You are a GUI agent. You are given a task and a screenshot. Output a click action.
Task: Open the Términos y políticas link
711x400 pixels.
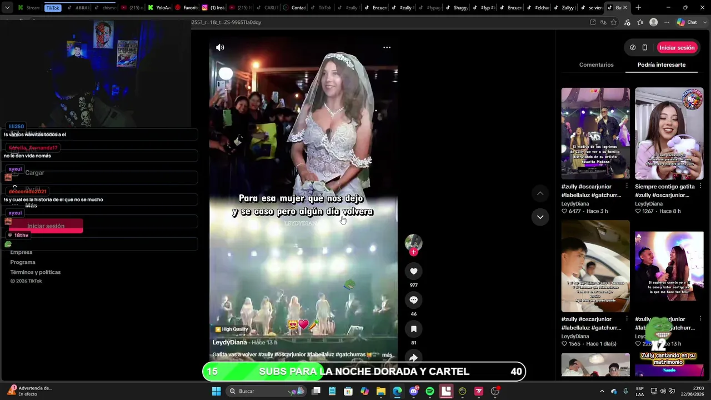pos(35,272)
